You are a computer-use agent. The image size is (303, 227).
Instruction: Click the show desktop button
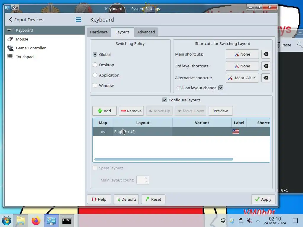coord(295,220)
